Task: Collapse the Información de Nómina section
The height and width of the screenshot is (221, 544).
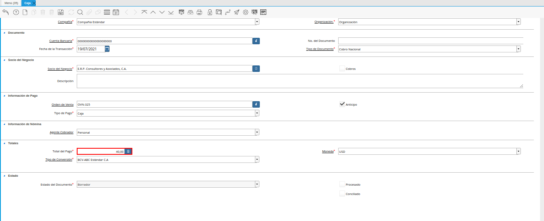Action: [x=4, y=124]
